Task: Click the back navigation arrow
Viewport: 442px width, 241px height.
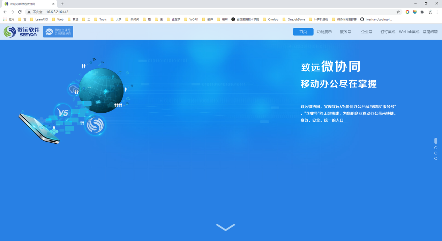Action: click(5, 12)
